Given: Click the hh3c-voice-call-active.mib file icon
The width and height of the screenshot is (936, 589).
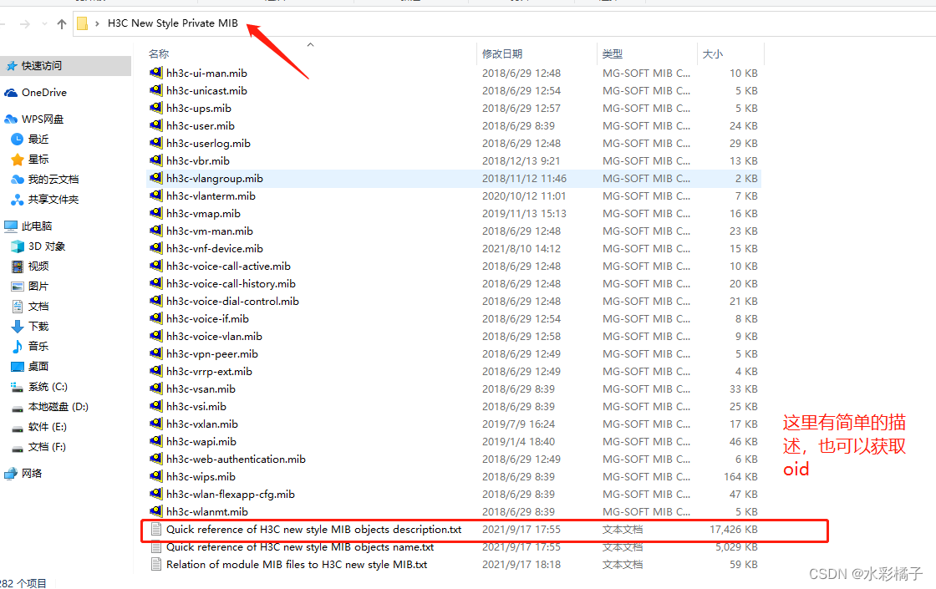Looking at the screenshot, I should [x=155, y=266].
